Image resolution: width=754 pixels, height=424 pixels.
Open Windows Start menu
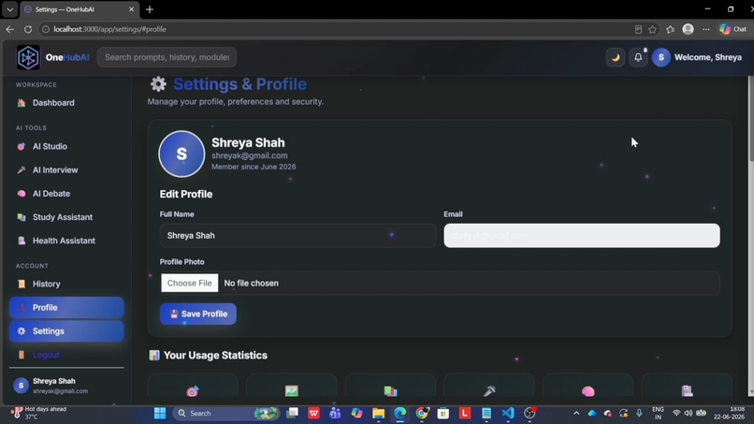160,413
